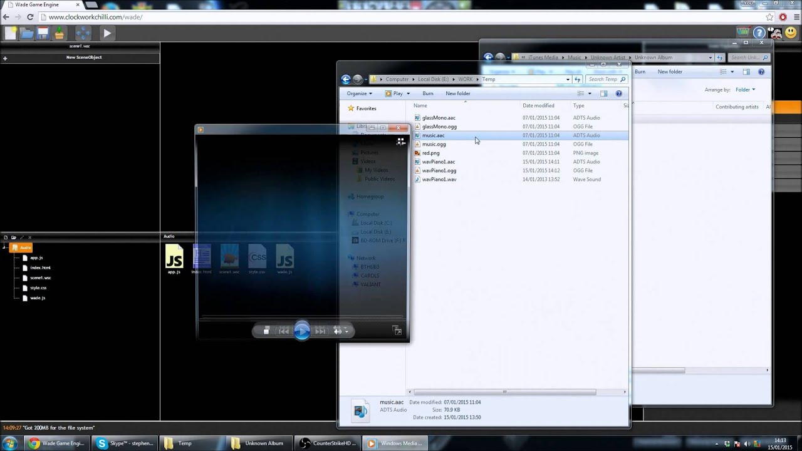Click the Back arrow in Temp explorer window

[x=346, y=79]
